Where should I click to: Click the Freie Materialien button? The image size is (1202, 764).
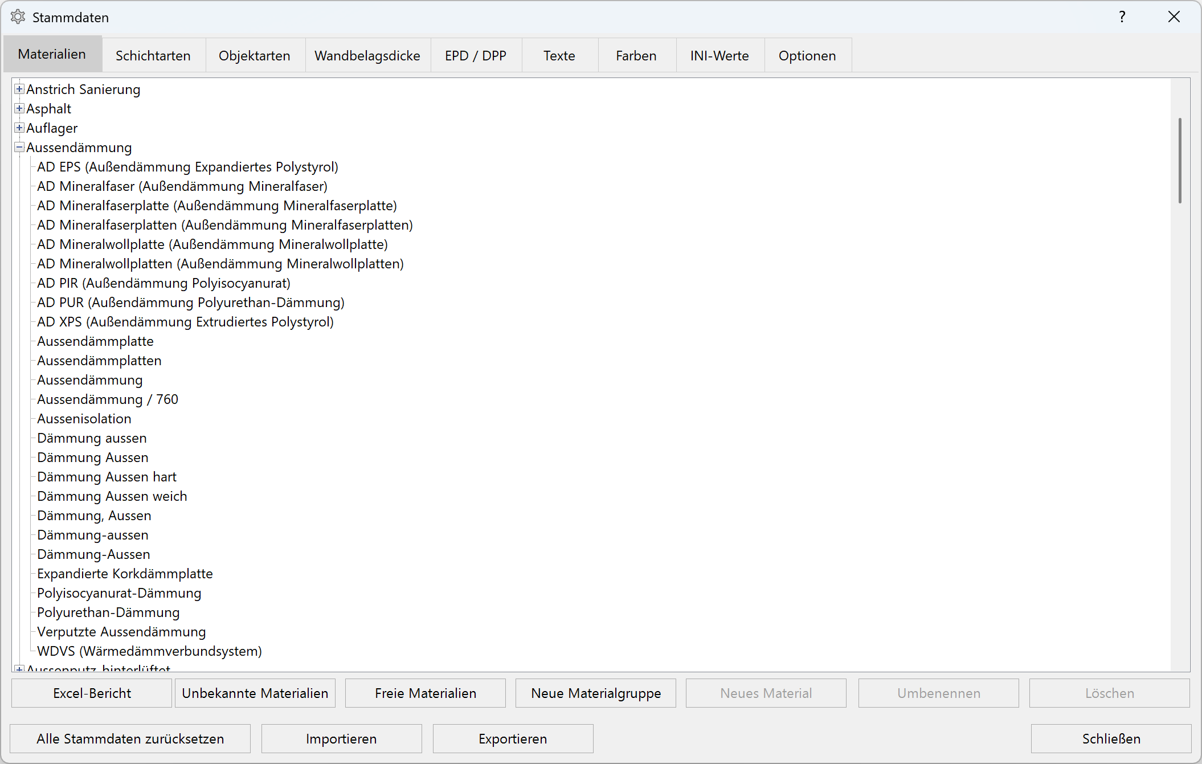coord(426,693)
